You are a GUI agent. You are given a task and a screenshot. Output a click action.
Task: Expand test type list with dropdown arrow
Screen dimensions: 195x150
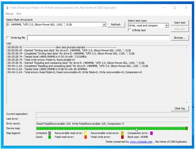[166, 26]
